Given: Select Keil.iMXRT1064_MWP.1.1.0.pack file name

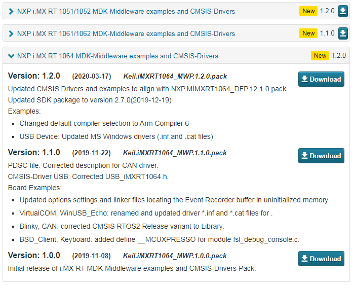Looking at the screenshot, I should click(175, 153).
